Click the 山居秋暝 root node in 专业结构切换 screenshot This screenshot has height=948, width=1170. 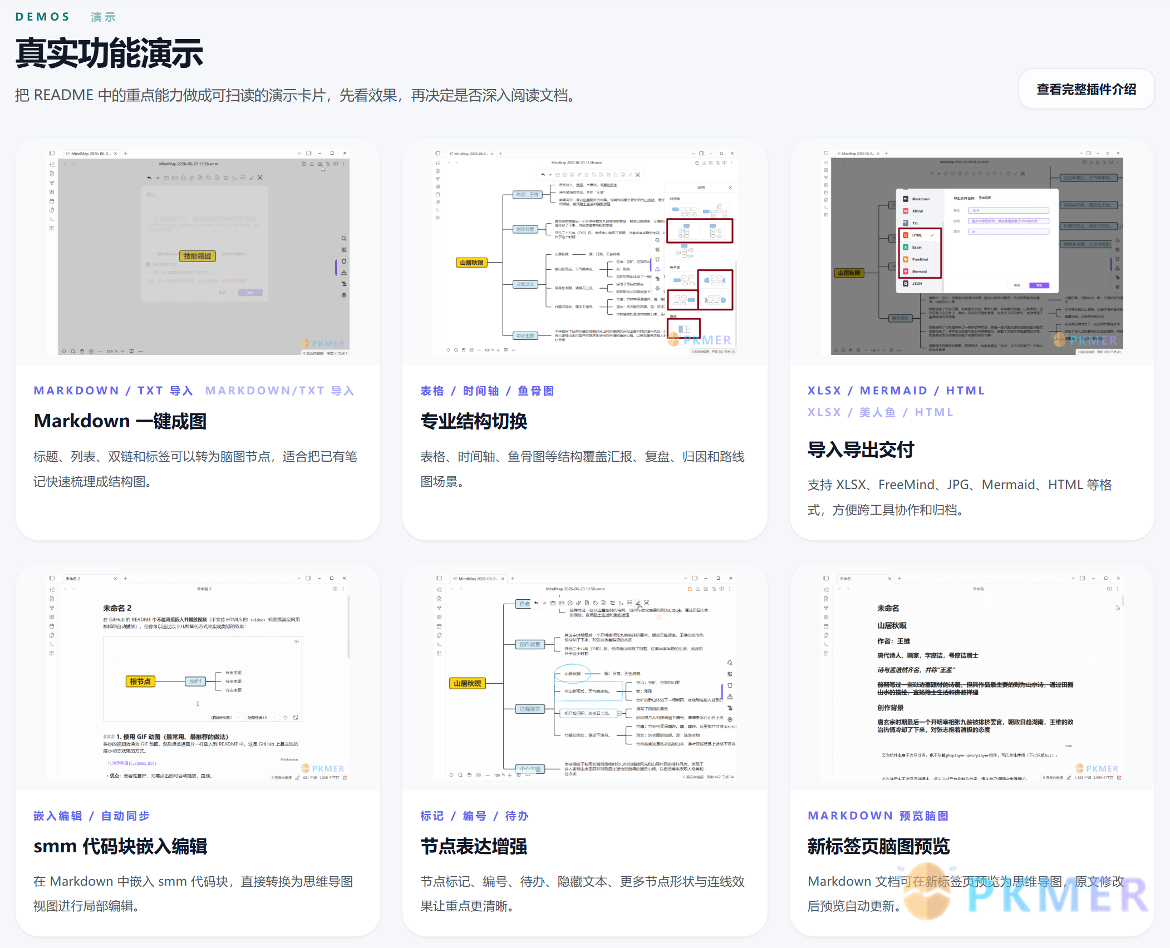coord(471,263)
